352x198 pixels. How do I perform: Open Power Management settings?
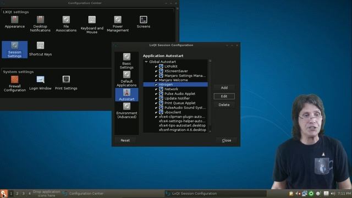coord(118,24)
